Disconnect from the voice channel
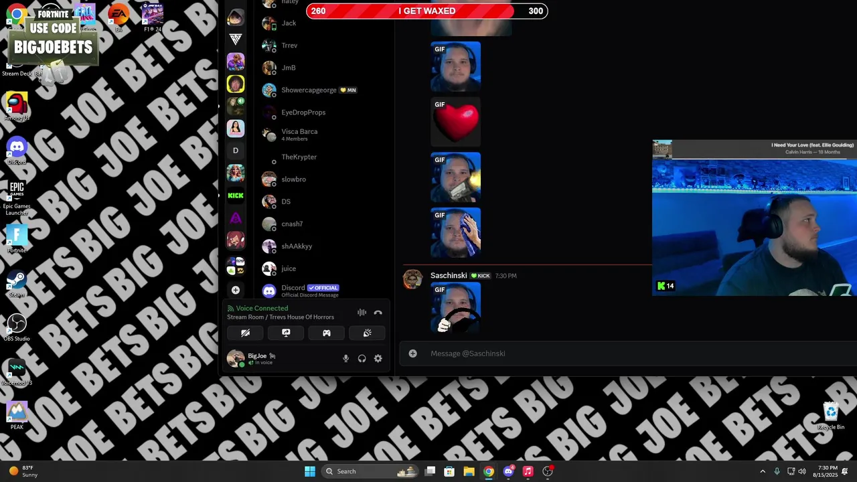 [x=378, y=313]
